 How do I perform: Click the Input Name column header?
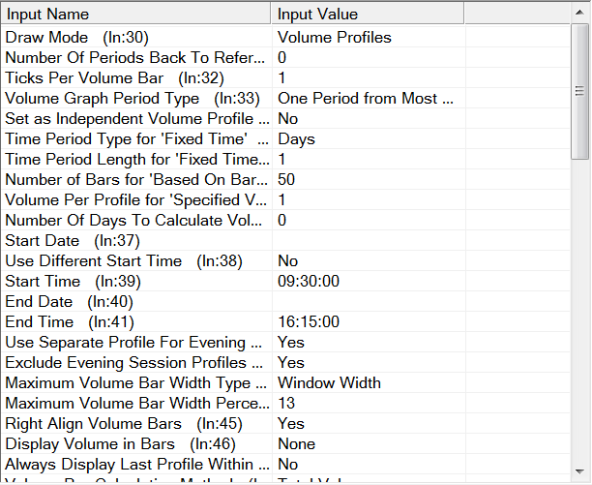point(135,14)
